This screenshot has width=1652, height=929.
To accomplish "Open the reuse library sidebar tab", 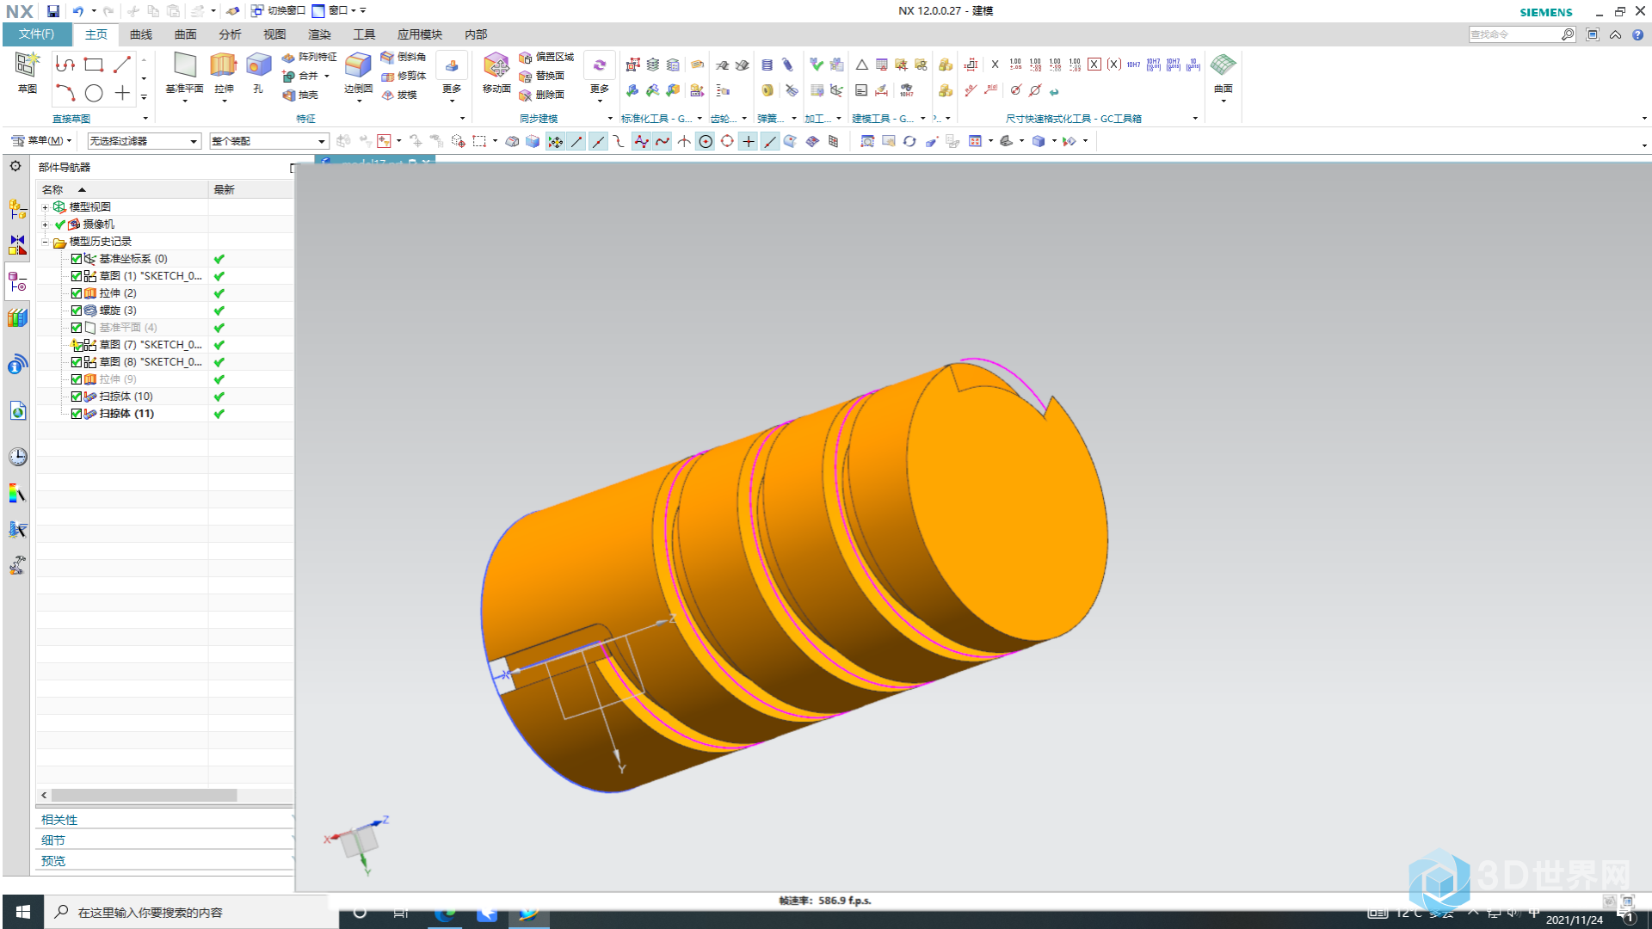I will tap(17, 318).
